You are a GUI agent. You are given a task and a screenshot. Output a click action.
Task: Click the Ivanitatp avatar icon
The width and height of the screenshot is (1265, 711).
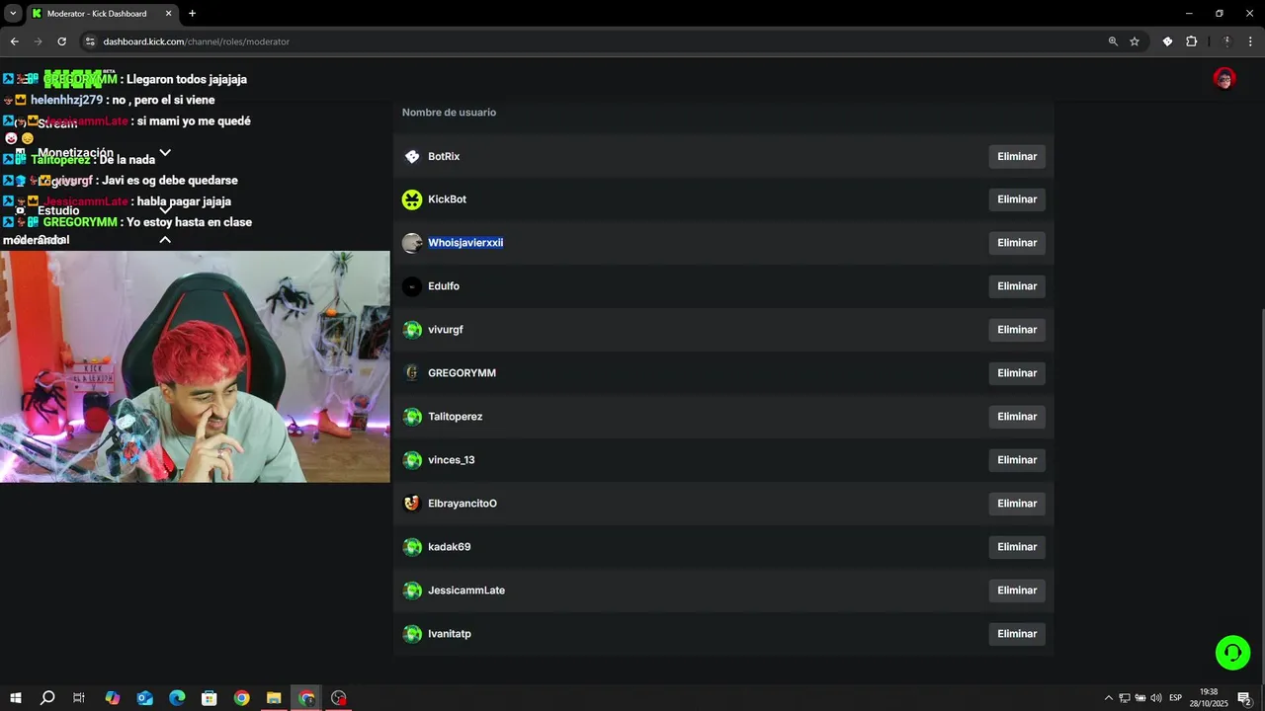(x=412, y=634)
